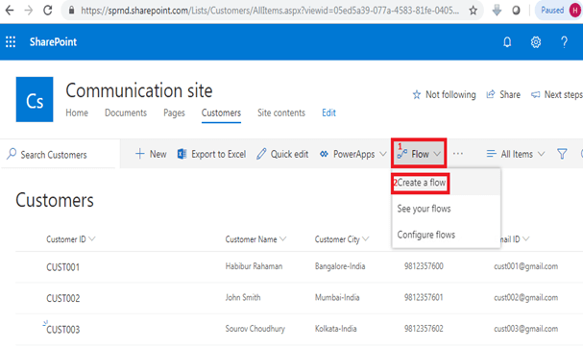Open the All Items view switcher
The image size is (583, 349).
tap(516, 154)
